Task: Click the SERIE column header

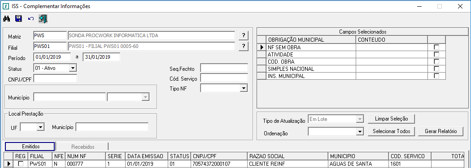Action: click(116, 156)
